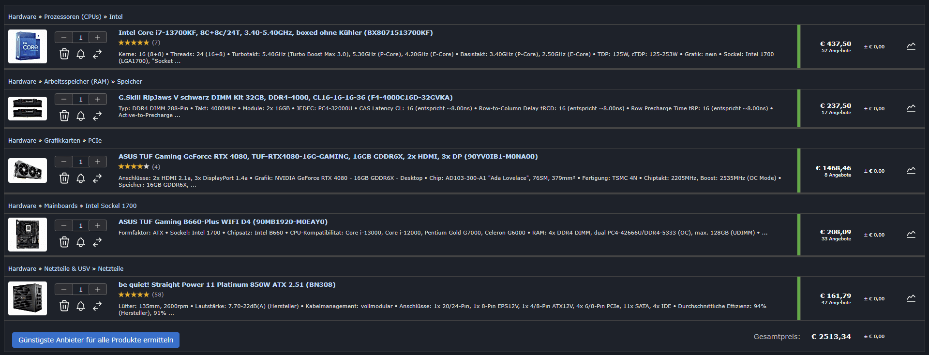
Task: Delete the Intel Core i7-13700KF from list
Action: pos(64,54)
